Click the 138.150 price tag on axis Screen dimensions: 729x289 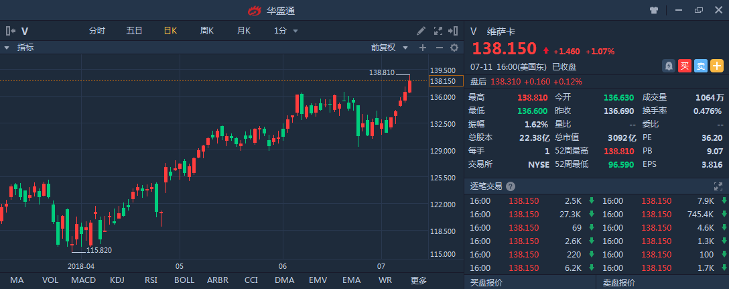pyautogui.click(x=446, y=81)
